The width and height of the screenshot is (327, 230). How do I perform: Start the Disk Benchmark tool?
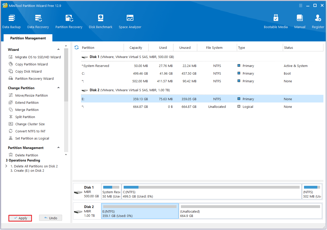point(101,22)
